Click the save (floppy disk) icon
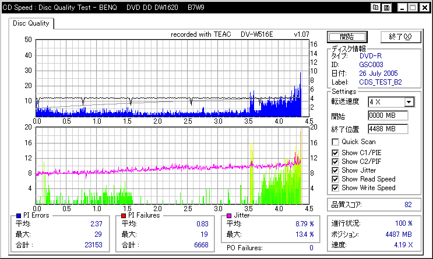433x259 pixels. click(x=386, y=8)
